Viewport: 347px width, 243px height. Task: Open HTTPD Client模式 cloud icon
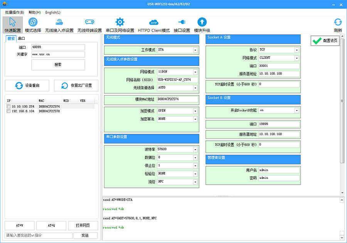tap(154, 25)
